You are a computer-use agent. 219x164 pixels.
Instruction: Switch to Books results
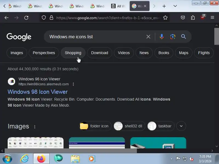click(x=164, y=53)
